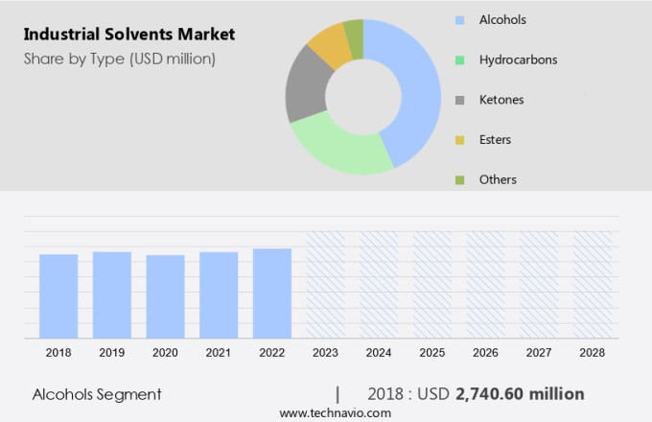
Task: Click the yellow Esters donut segment
Action: click(x=329, y=44)
